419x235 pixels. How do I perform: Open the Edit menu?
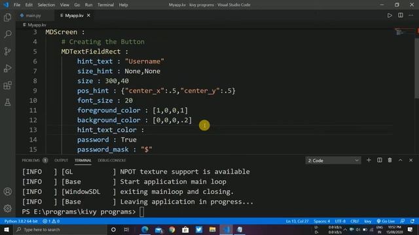point(29,5)
